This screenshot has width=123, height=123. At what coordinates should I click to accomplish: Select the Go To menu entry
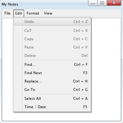tap(52, 90)
